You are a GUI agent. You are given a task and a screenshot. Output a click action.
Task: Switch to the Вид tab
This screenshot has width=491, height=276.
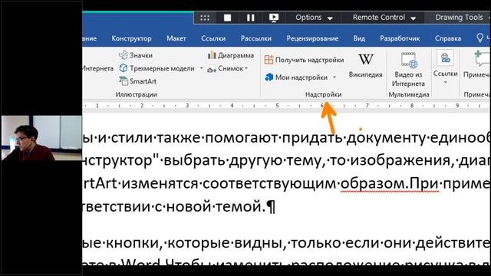[359, 38]
